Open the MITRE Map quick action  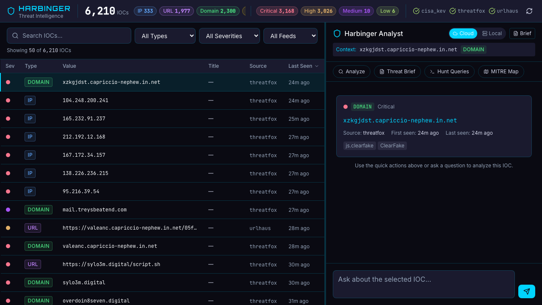coord(501,72)
